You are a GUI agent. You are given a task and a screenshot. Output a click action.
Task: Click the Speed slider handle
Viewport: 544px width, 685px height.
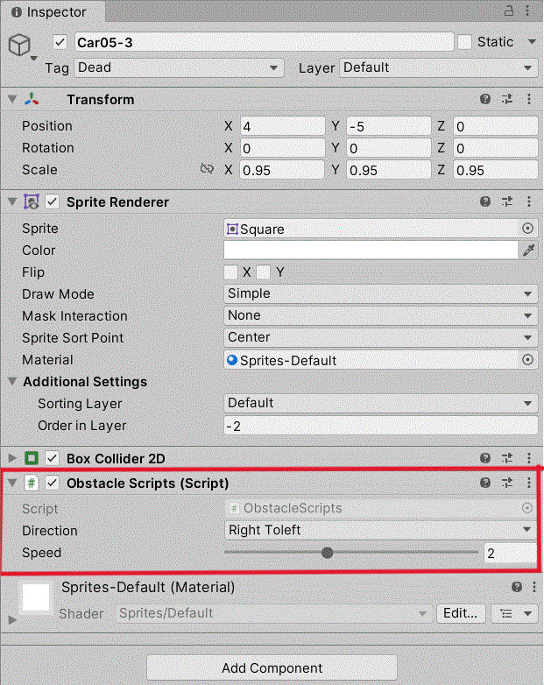pyautogui.click(x=327, y=553)
